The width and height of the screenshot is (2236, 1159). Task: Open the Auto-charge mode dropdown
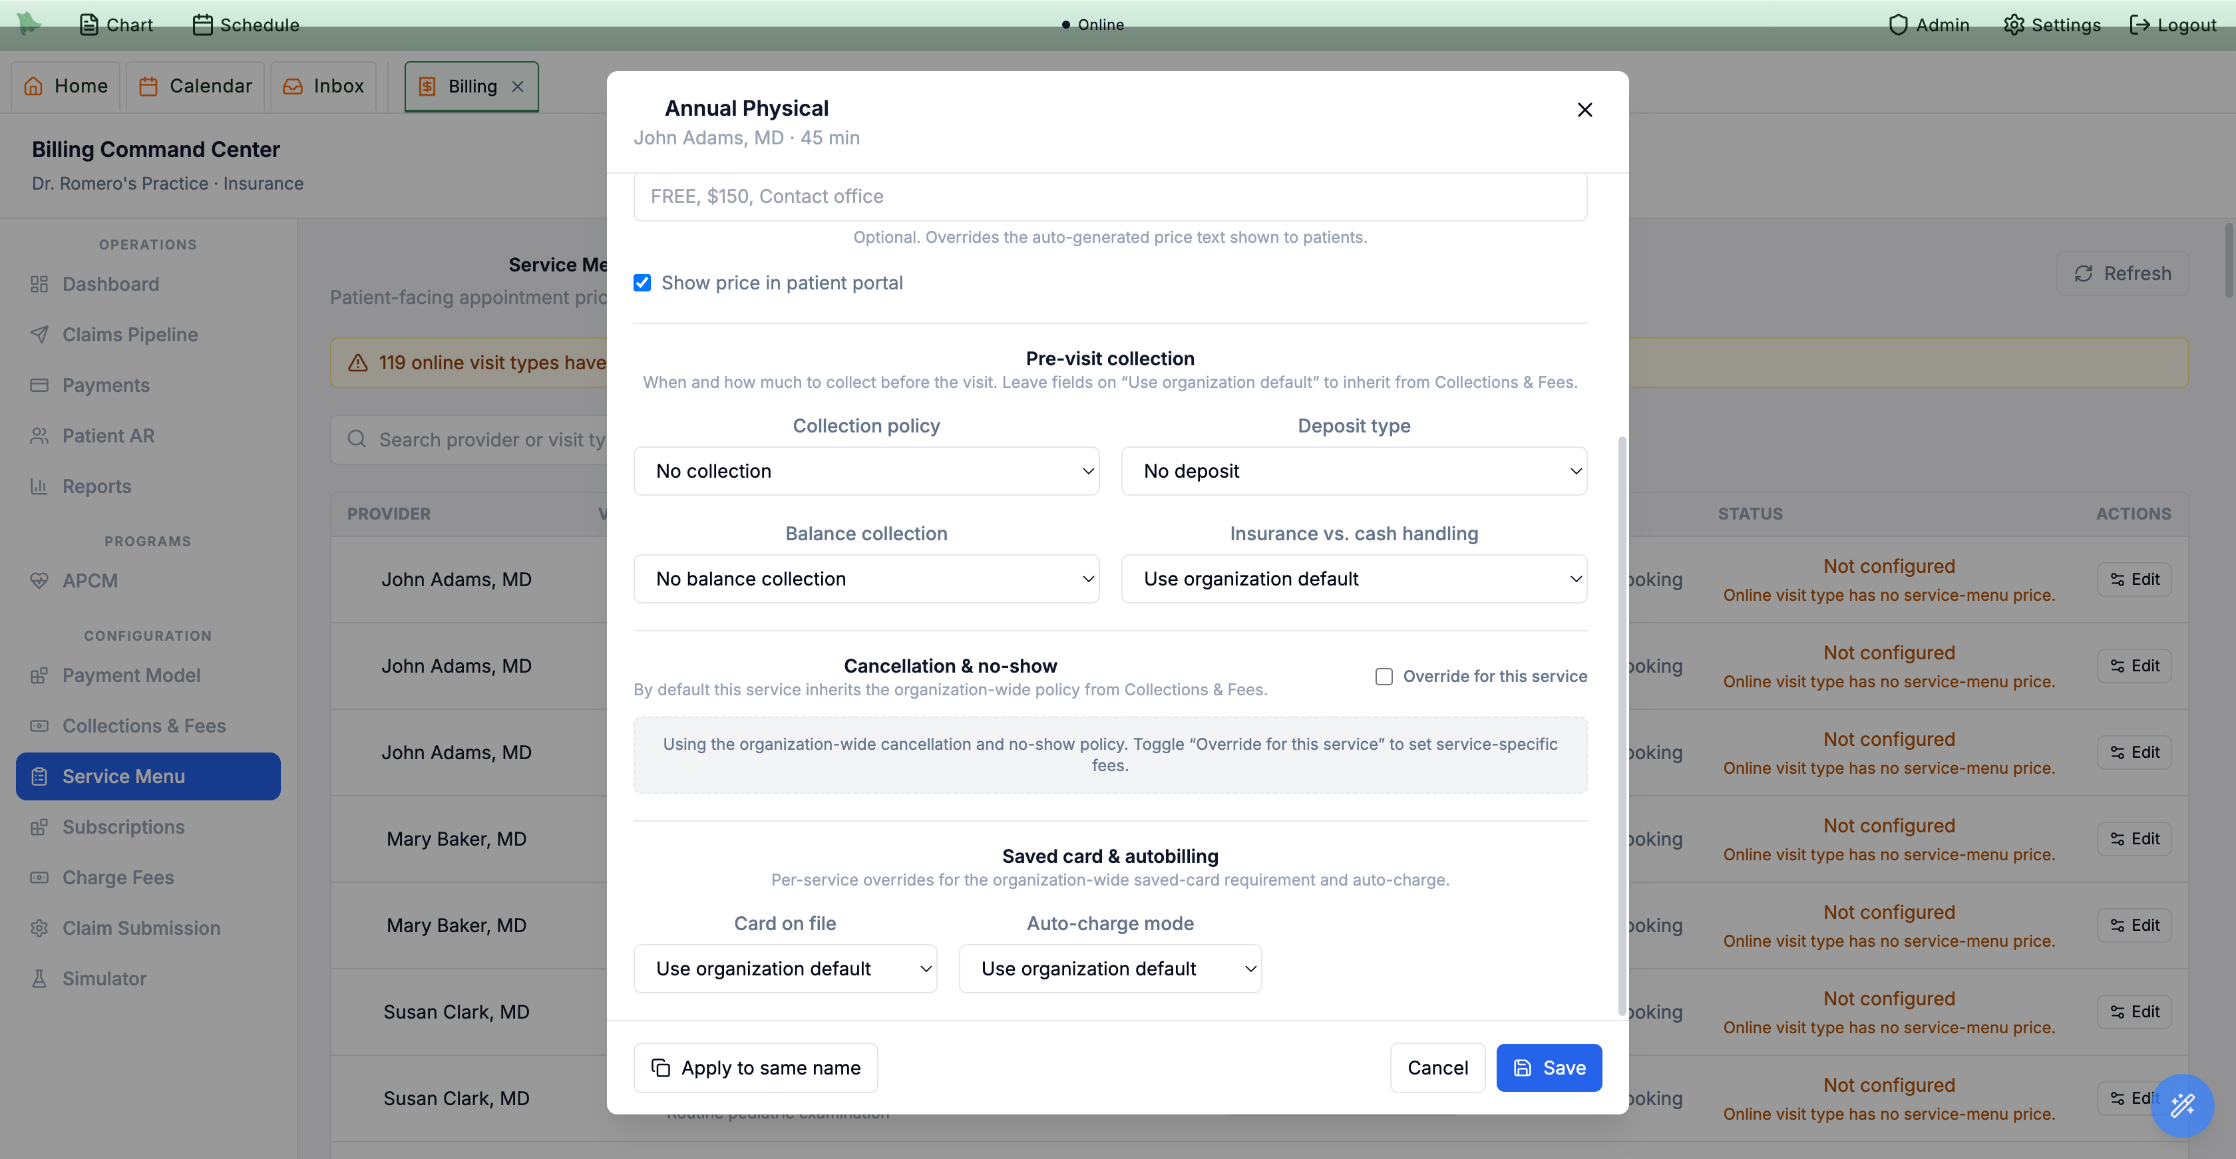(x=1110, y=968)
